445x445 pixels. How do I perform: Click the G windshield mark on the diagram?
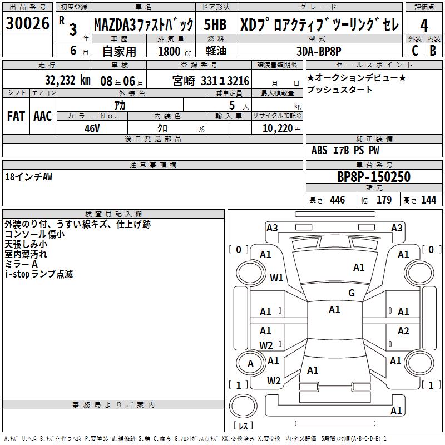coord(352,293)
